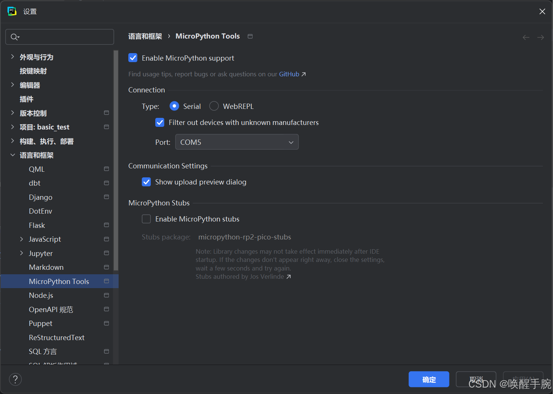Open the GitHub link
The height and width of the screenshot is (394, 553).
(289, 74)
